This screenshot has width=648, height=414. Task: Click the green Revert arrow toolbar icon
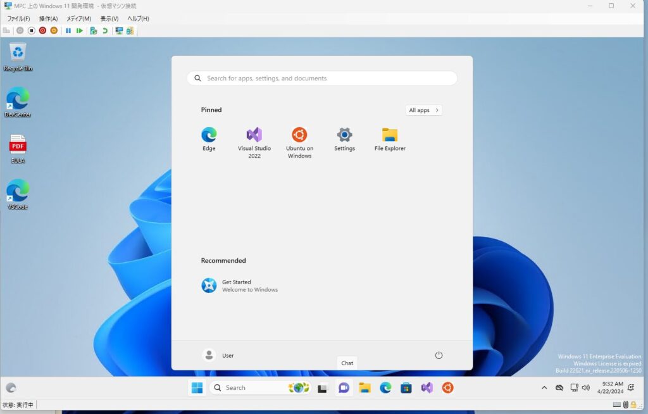coord(105,30)
